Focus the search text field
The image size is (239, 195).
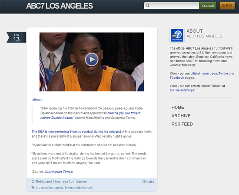pyautogui.click(x=172, y=6)
